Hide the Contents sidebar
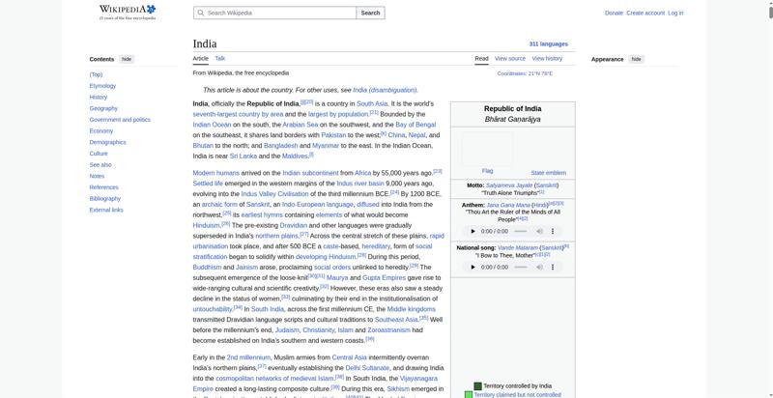 [127, 59]
